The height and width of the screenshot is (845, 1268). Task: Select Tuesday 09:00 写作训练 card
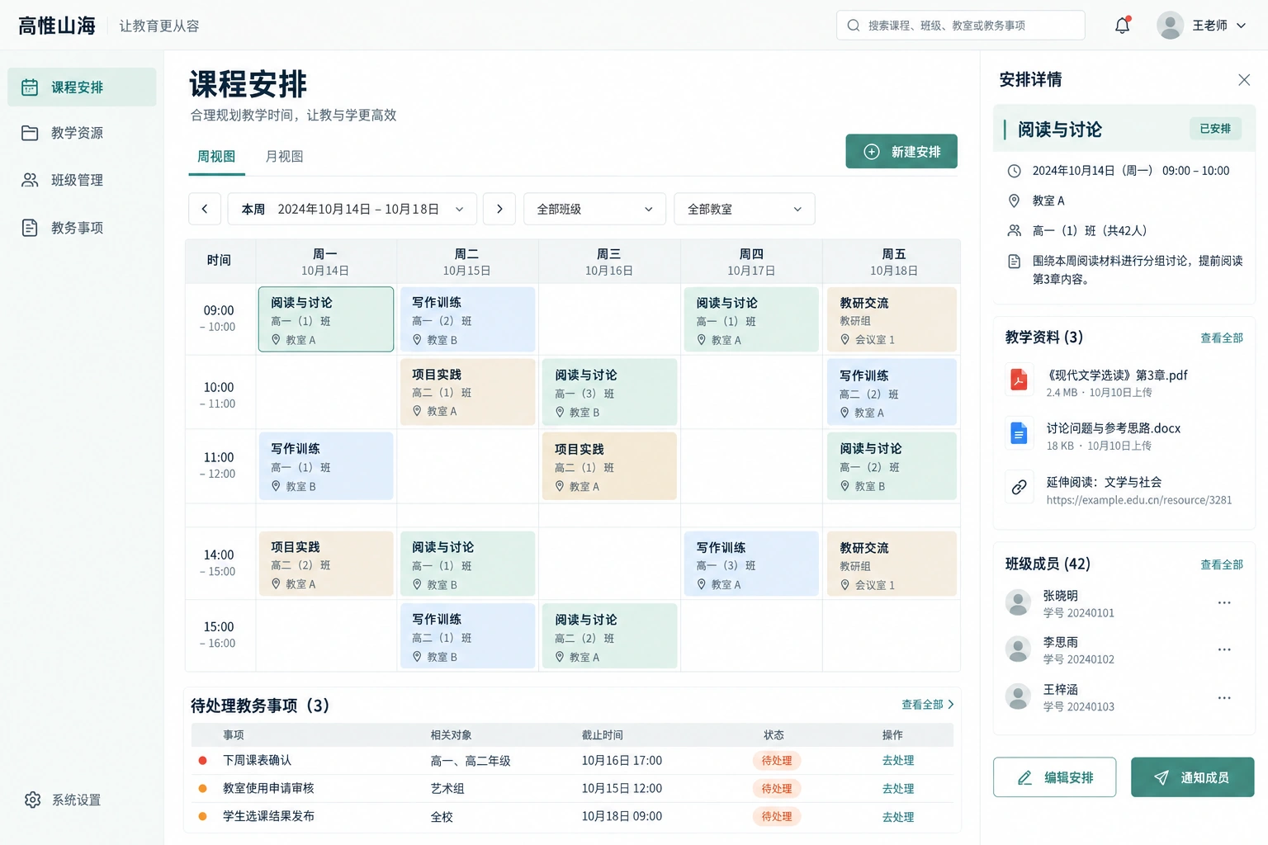[468, 319]
